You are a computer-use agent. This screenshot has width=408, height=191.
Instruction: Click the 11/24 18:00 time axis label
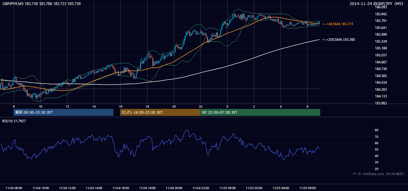147,188
